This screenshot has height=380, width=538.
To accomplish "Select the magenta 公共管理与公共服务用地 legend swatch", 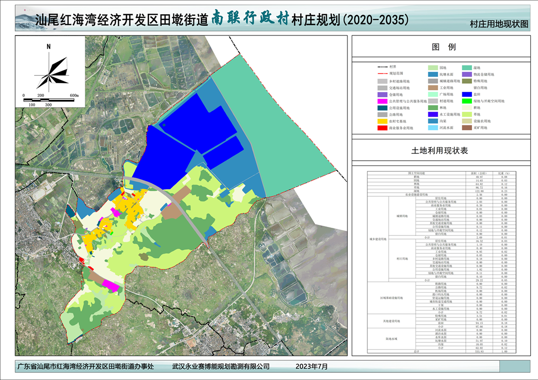I will (x=382, y=101).
